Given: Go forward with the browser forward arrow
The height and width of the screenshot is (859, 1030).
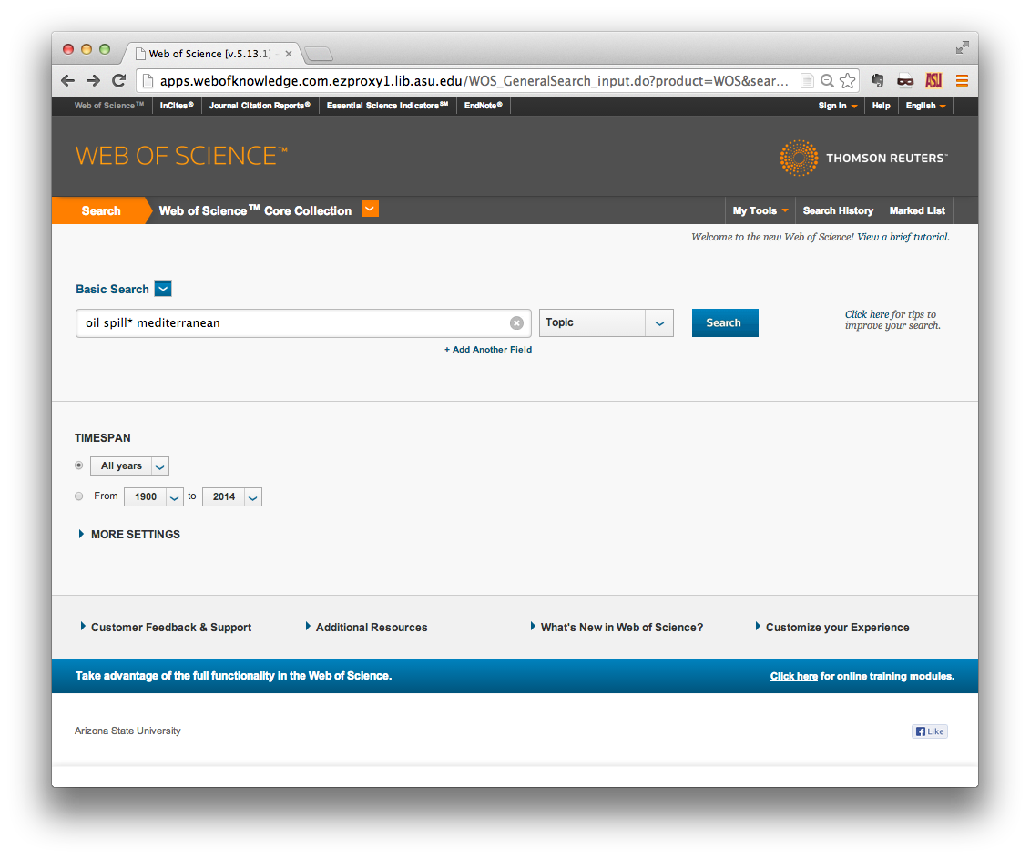Looking at the screenshot, I should coord(93,81).
